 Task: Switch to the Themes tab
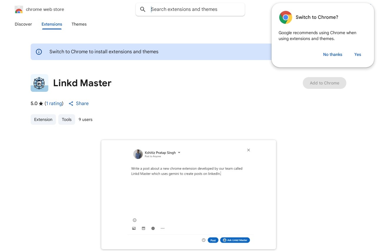tap(79, 24)
